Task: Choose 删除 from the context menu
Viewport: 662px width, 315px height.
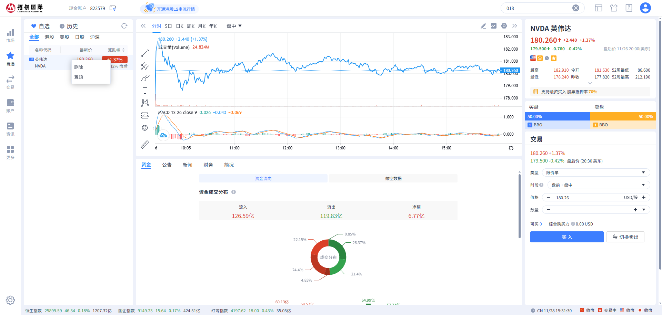Action: pyautogui.click(x=79, y=67)
